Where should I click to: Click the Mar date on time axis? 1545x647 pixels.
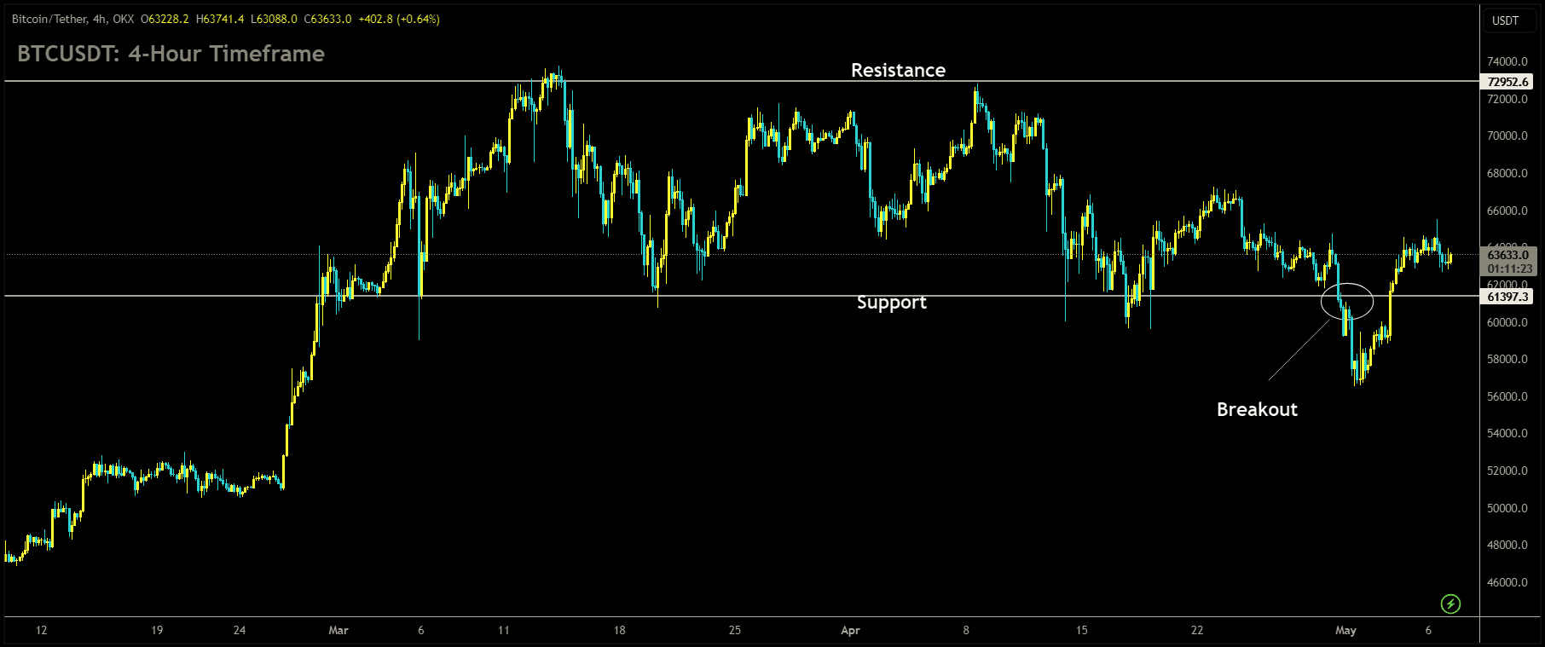click(x=339, y=631)
